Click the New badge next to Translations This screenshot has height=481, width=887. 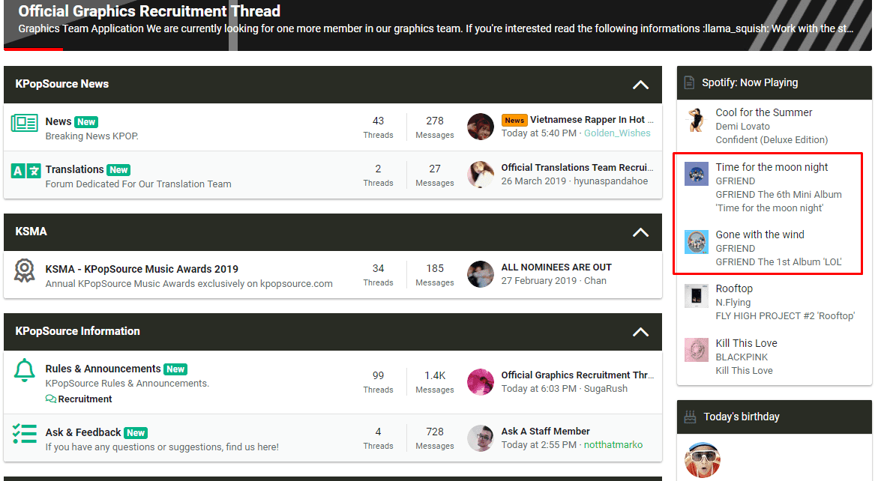click(x=118, y=170)
